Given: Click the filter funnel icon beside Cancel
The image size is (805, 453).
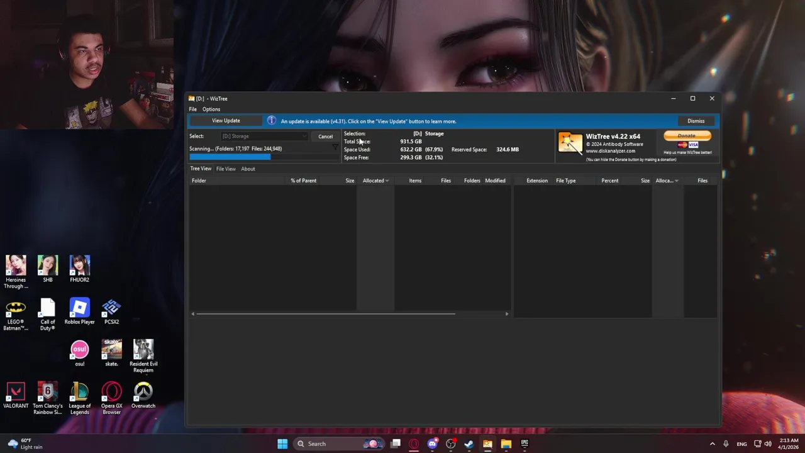Looking at the screenshot, I should click(x=335, y=147).
